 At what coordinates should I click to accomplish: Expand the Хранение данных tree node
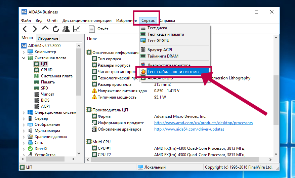tap(24, 137)
